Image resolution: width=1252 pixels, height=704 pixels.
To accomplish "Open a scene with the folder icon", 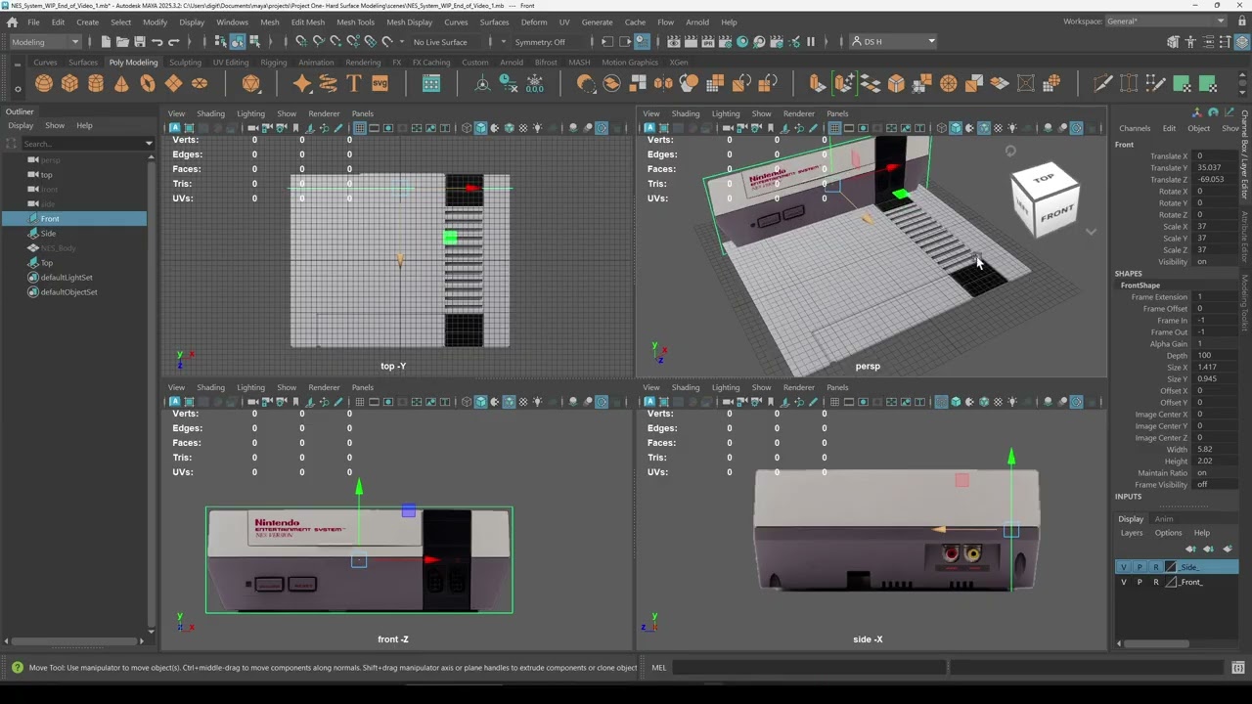I will [122, 42].
